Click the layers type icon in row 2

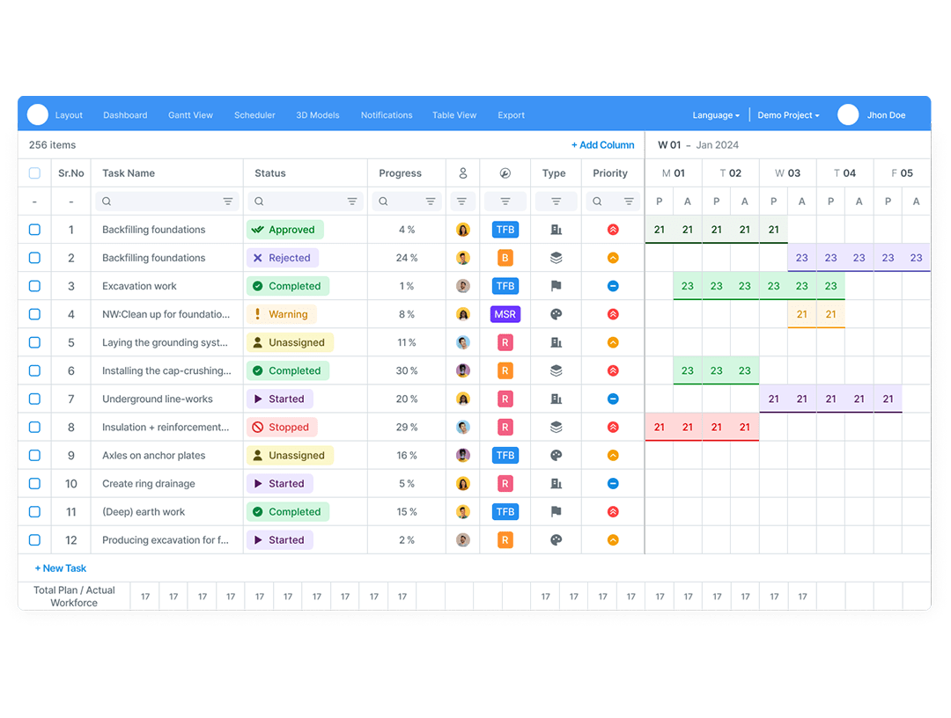[556, 258]
